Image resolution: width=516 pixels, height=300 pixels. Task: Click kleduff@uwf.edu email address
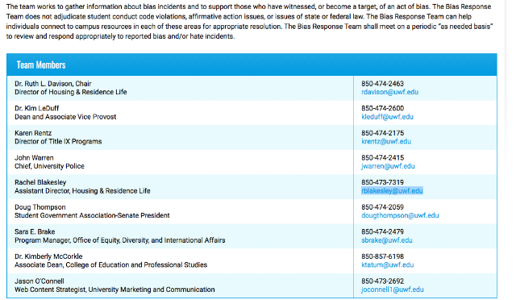coord(387,117)
